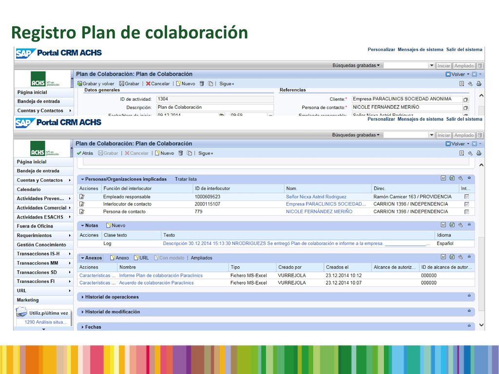Click personalize icon in Anexos header
Image resolution: width=499 pixels, height=374 pixels.
pos(461,257)
